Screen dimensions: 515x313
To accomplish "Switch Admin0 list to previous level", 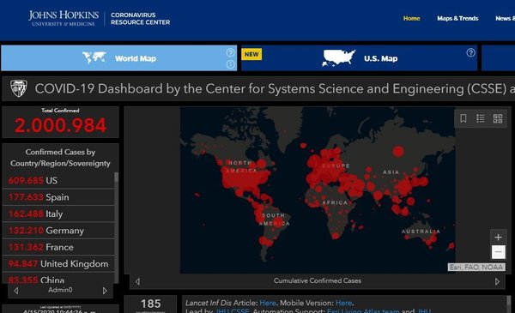I will coord(16,291).
